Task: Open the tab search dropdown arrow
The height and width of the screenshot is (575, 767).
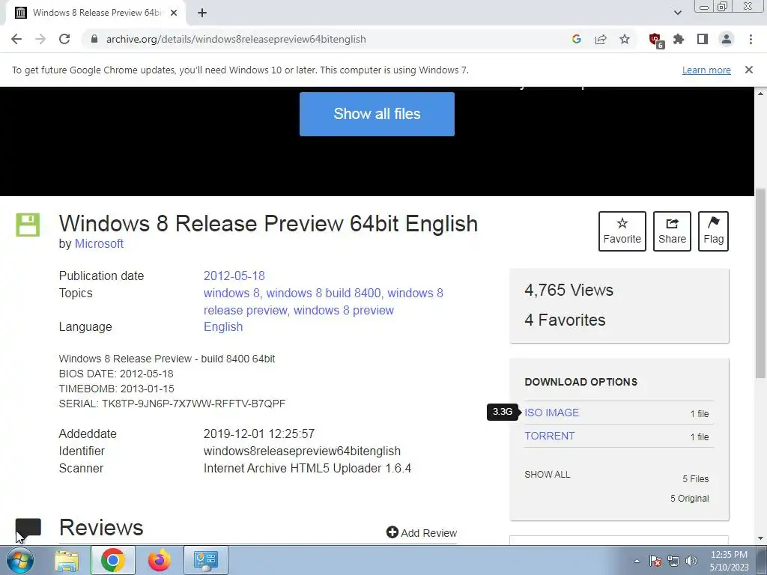Action: pyautogui.click(x=677, y=13)
